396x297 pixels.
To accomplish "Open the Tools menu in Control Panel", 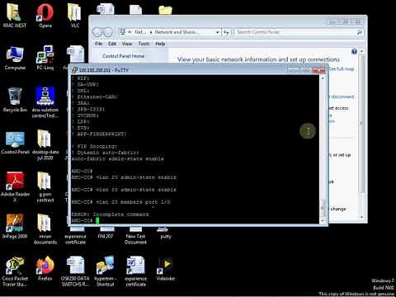I will tap(144, 44).
